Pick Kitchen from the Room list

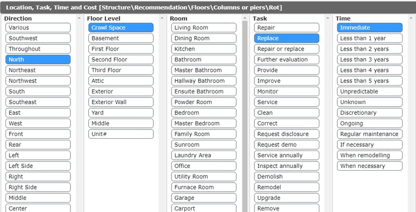pyautogui.click(x=204, y=49)
